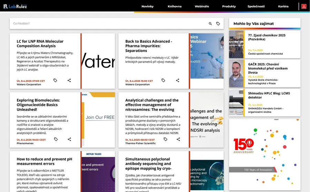Click the cryo microscopy webinar image
The width and height of the screenshot is (310, 192).
point(207,175)
